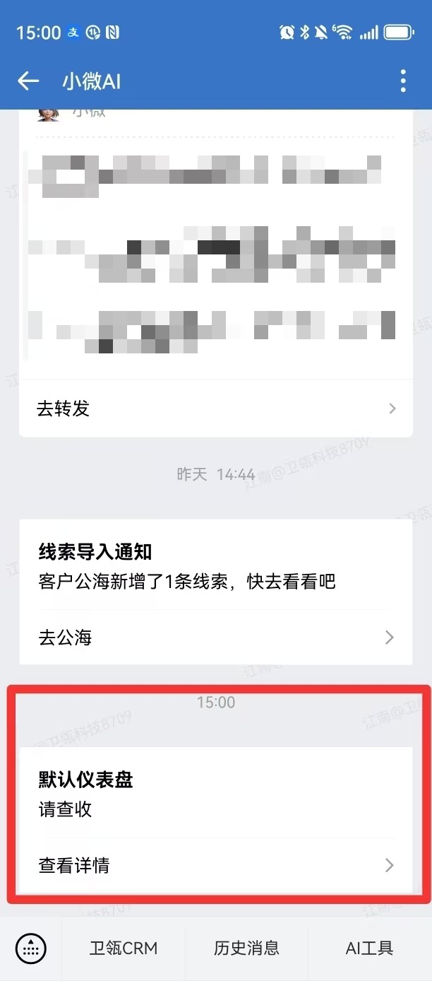Tap the 小微 avatar image
Screen dimensions: 432x981
(49, 115)
